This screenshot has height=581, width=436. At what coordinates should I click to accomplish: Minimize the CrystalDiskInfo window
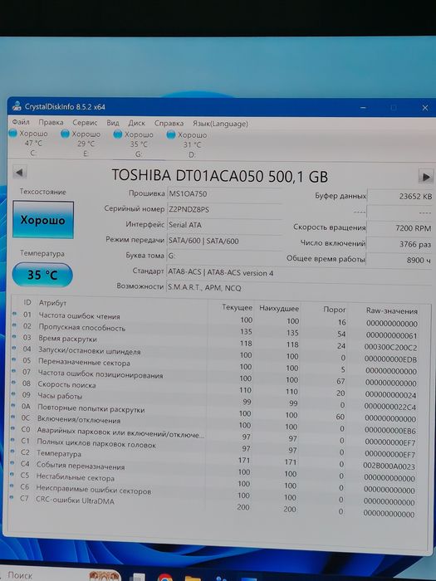[x=364, y=107]
